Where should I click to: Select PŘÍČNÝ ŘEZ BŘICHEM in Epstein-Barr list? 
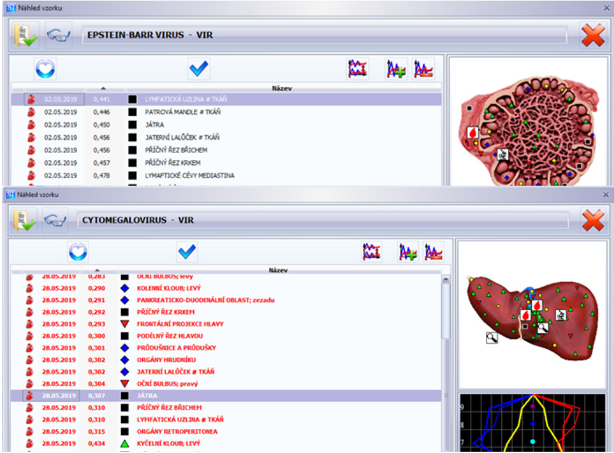226,150
